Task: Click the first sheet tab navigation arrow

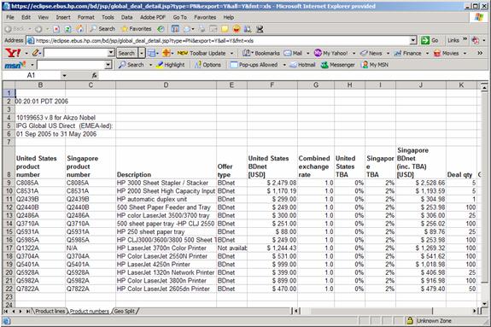Action: pos(6,312)
